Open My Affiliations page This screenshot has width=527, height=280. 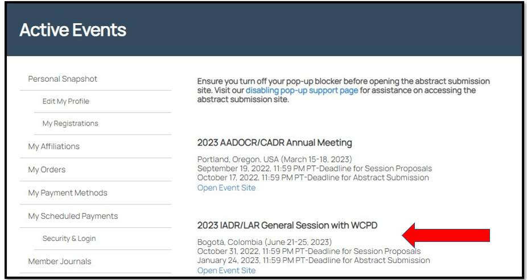pyautogui.click(x=53, y=146)
